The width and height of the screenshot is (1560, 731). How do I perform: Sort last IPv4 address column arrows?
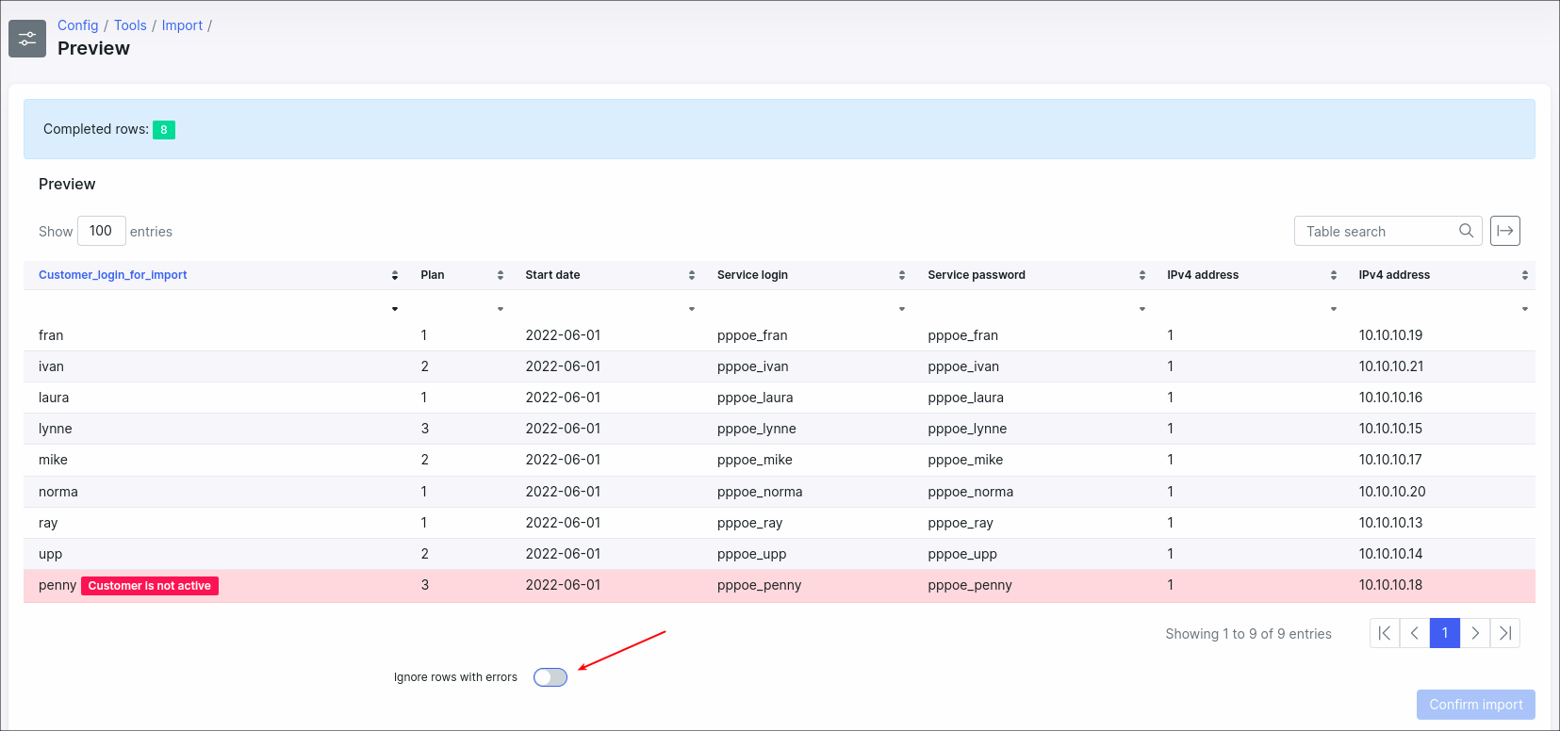[x=1524, y=275]
